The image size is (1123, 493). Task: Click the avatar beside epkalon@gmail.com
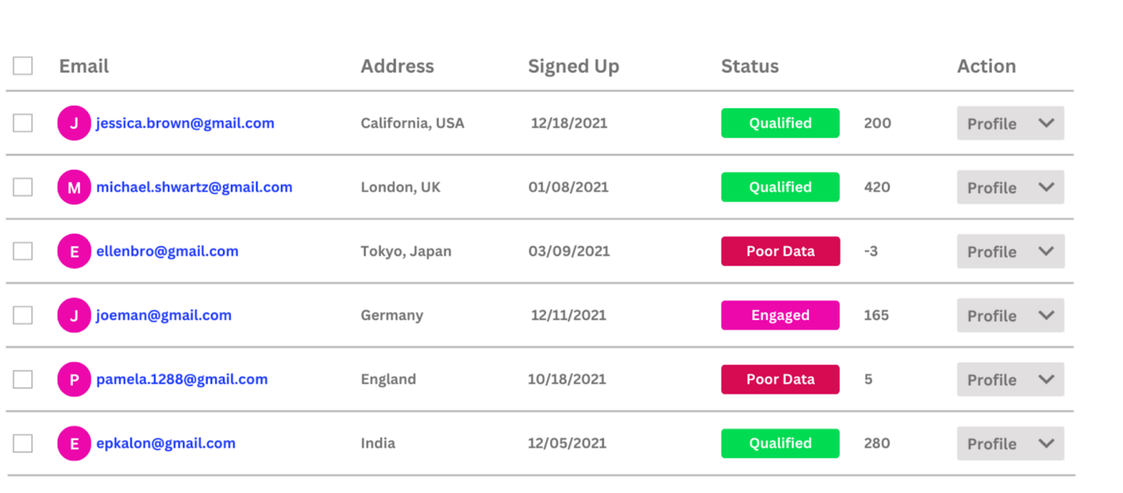pos(74,443)
